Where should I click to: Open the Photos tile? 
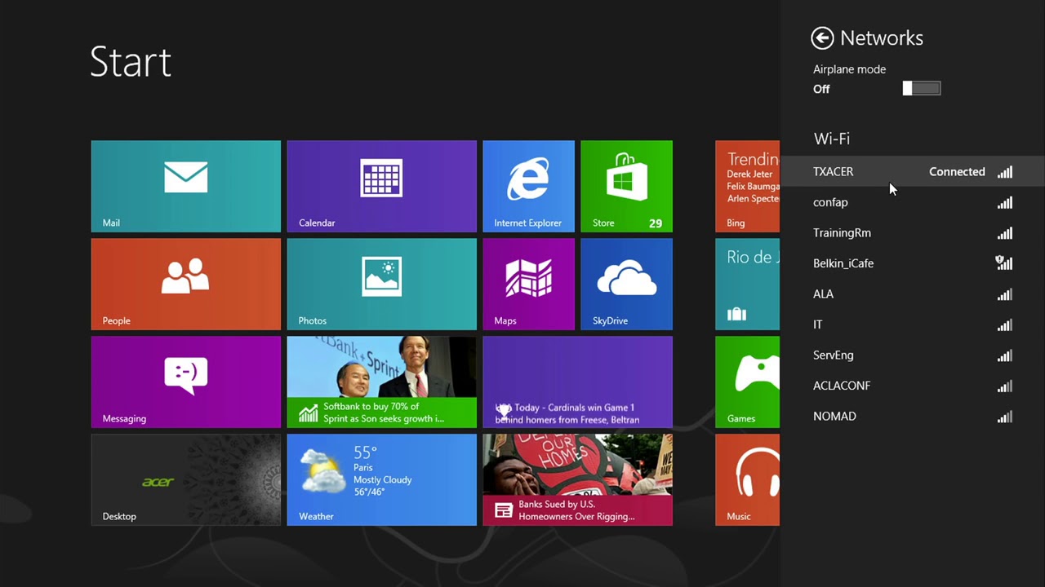[381, 284]
